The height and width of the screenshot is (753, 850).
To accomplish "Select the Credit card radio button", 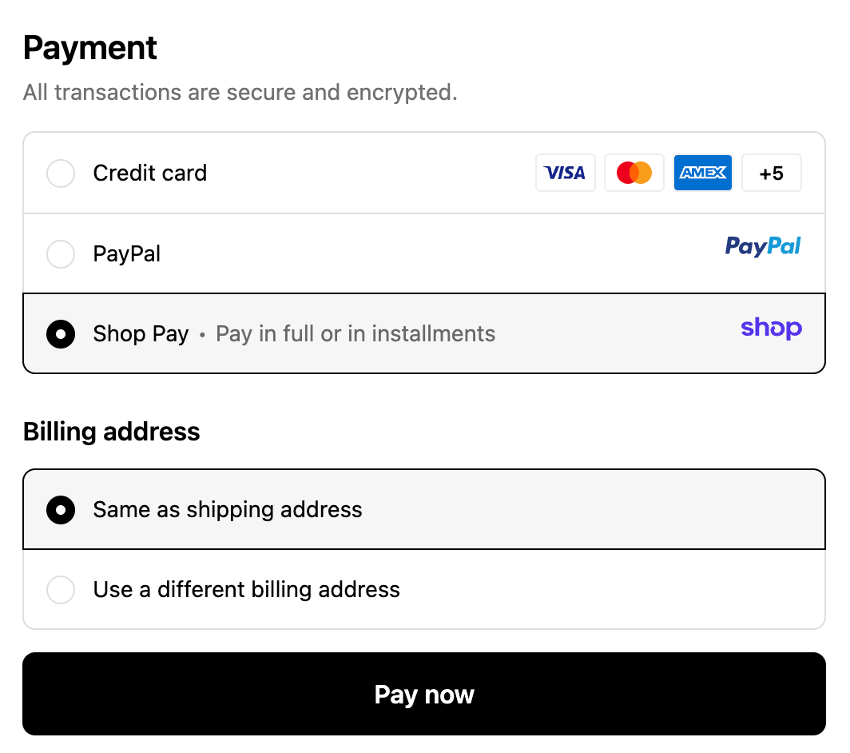I will click(61, 173).
